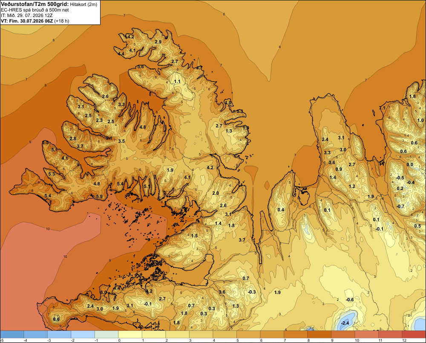Pick the legend swatch between 10 and 11

[x=366, y=334]
